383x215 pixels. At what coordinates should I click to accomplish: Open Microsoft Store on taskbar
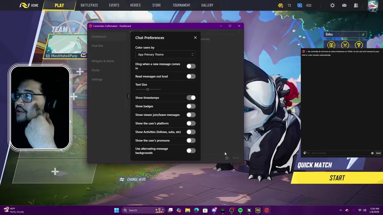click(205, 210)
